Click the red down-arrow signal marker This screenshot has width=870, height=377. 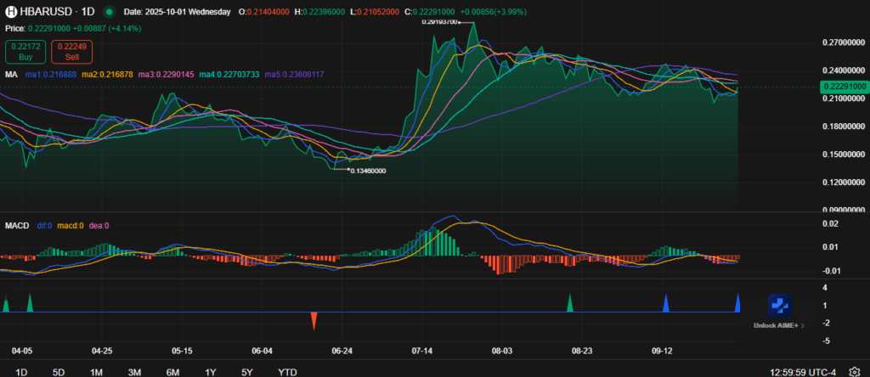(x=314, y=320)
